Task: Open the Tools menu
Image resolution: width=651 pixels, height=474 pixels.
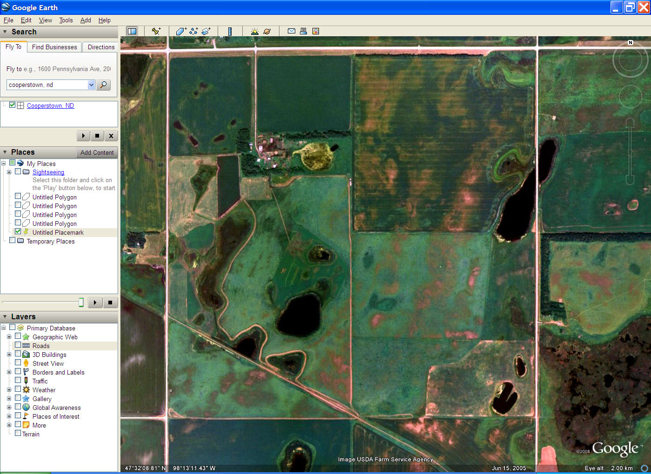Action: pos(66,20)
